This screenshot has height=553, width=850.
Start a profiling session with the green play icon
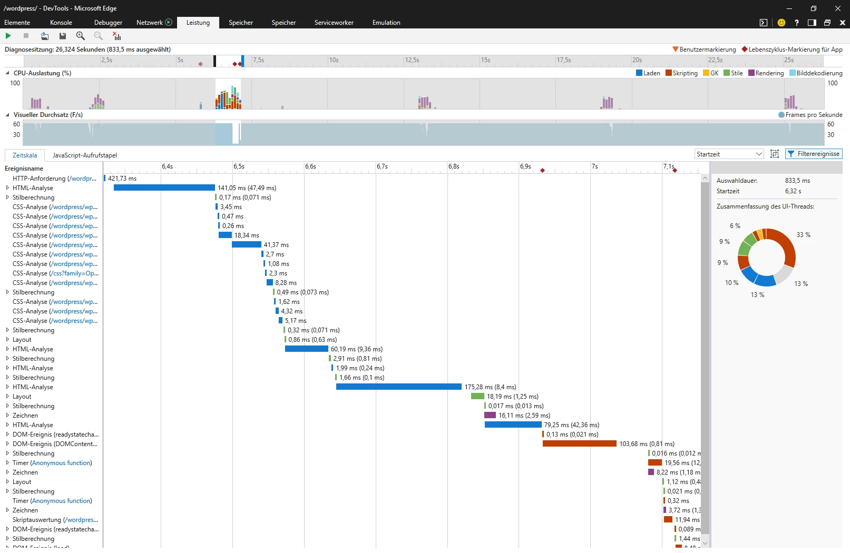point(8,36)
